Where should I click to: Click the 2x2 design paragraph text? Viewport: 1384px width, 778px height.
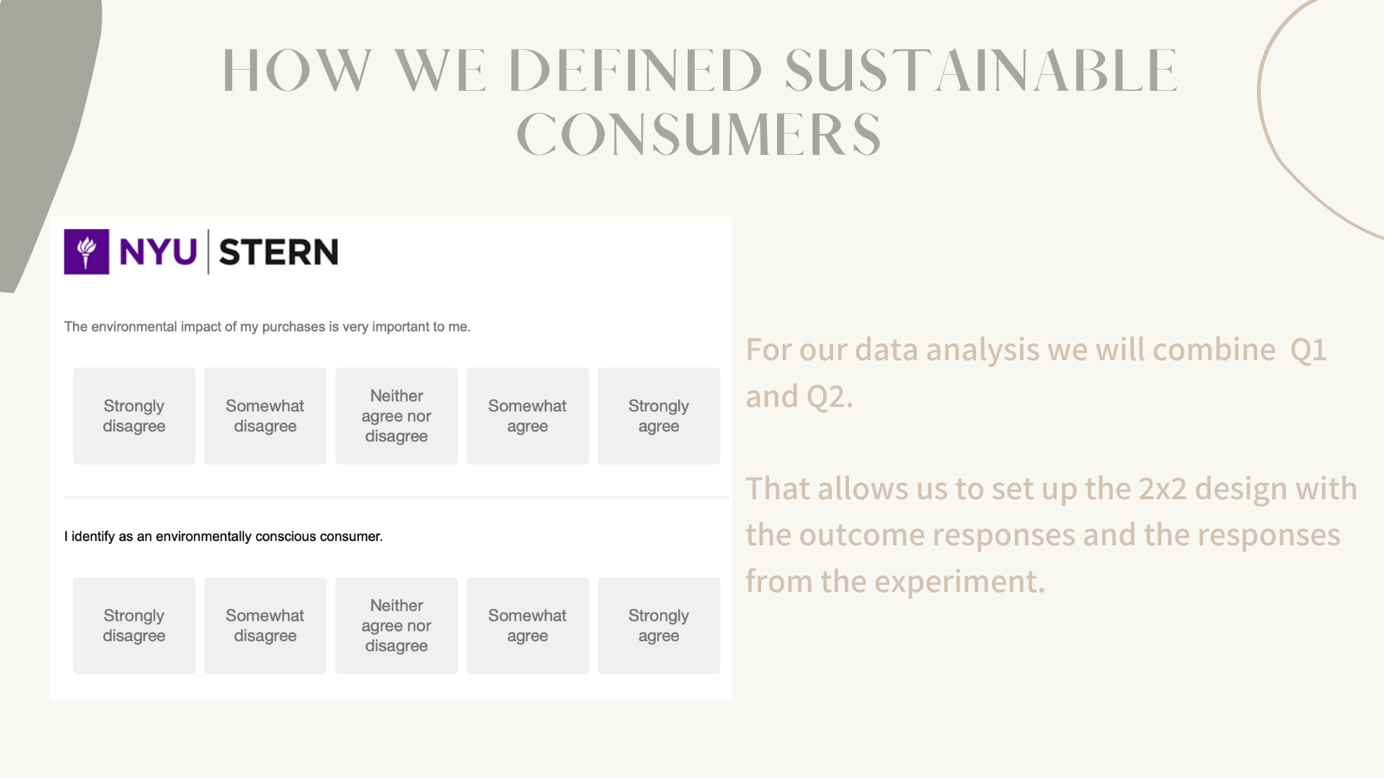pos(1051,535)
